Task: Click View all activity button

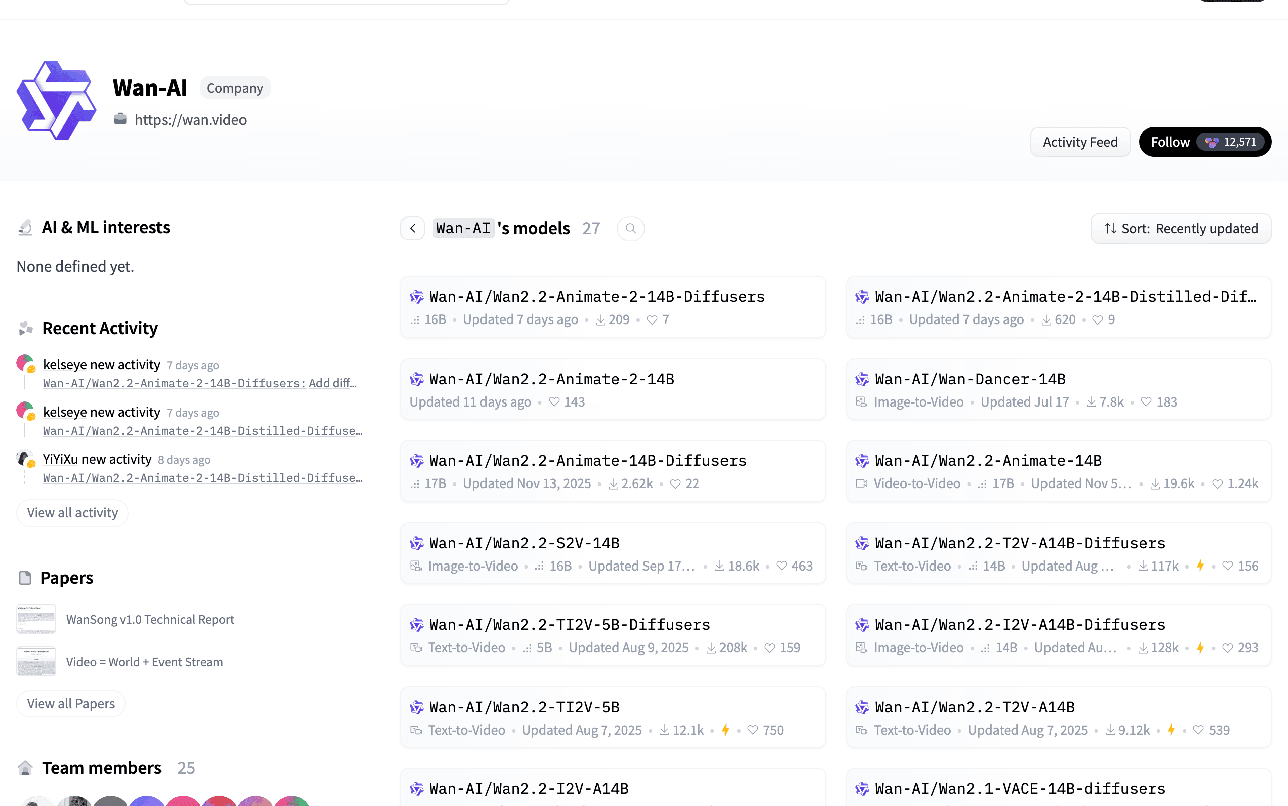Action: point(72,512)
